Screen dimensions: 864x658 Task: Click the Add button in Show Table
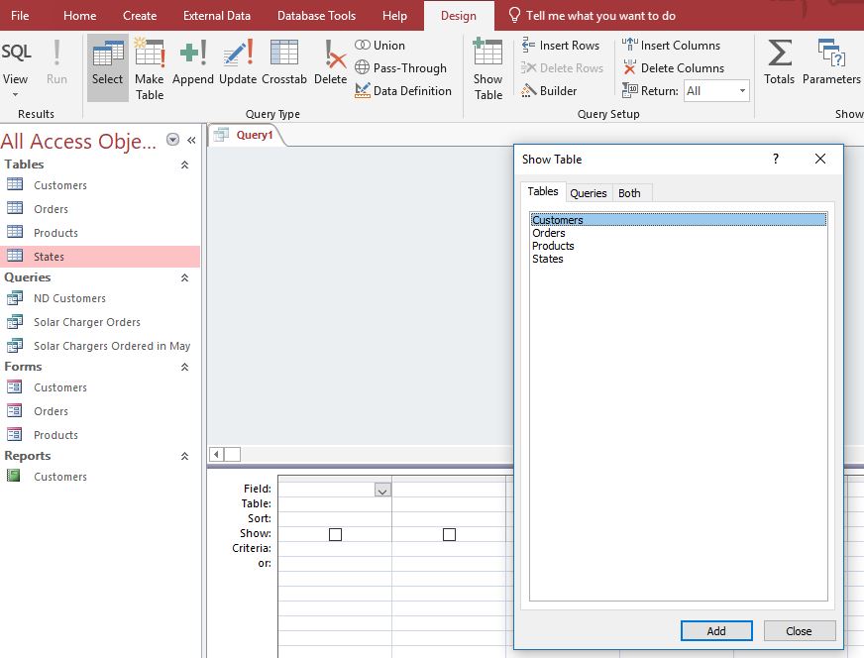coord(716,631)
